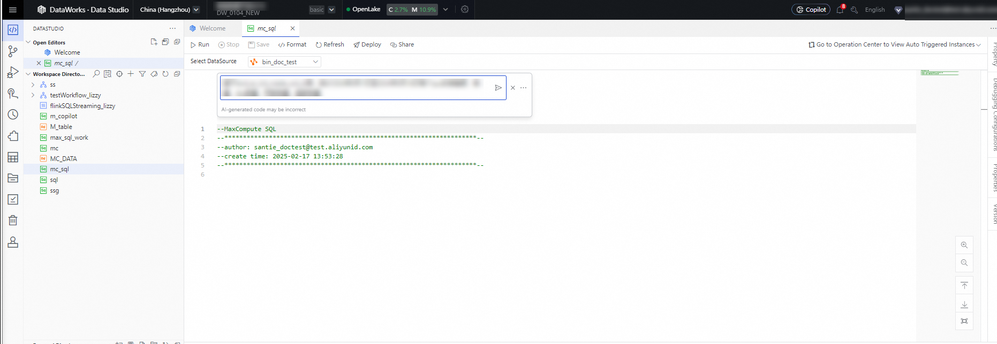Zoom out on the editor canvas
The height and width of the screenshot is (344, 997).
click(964, 263)
